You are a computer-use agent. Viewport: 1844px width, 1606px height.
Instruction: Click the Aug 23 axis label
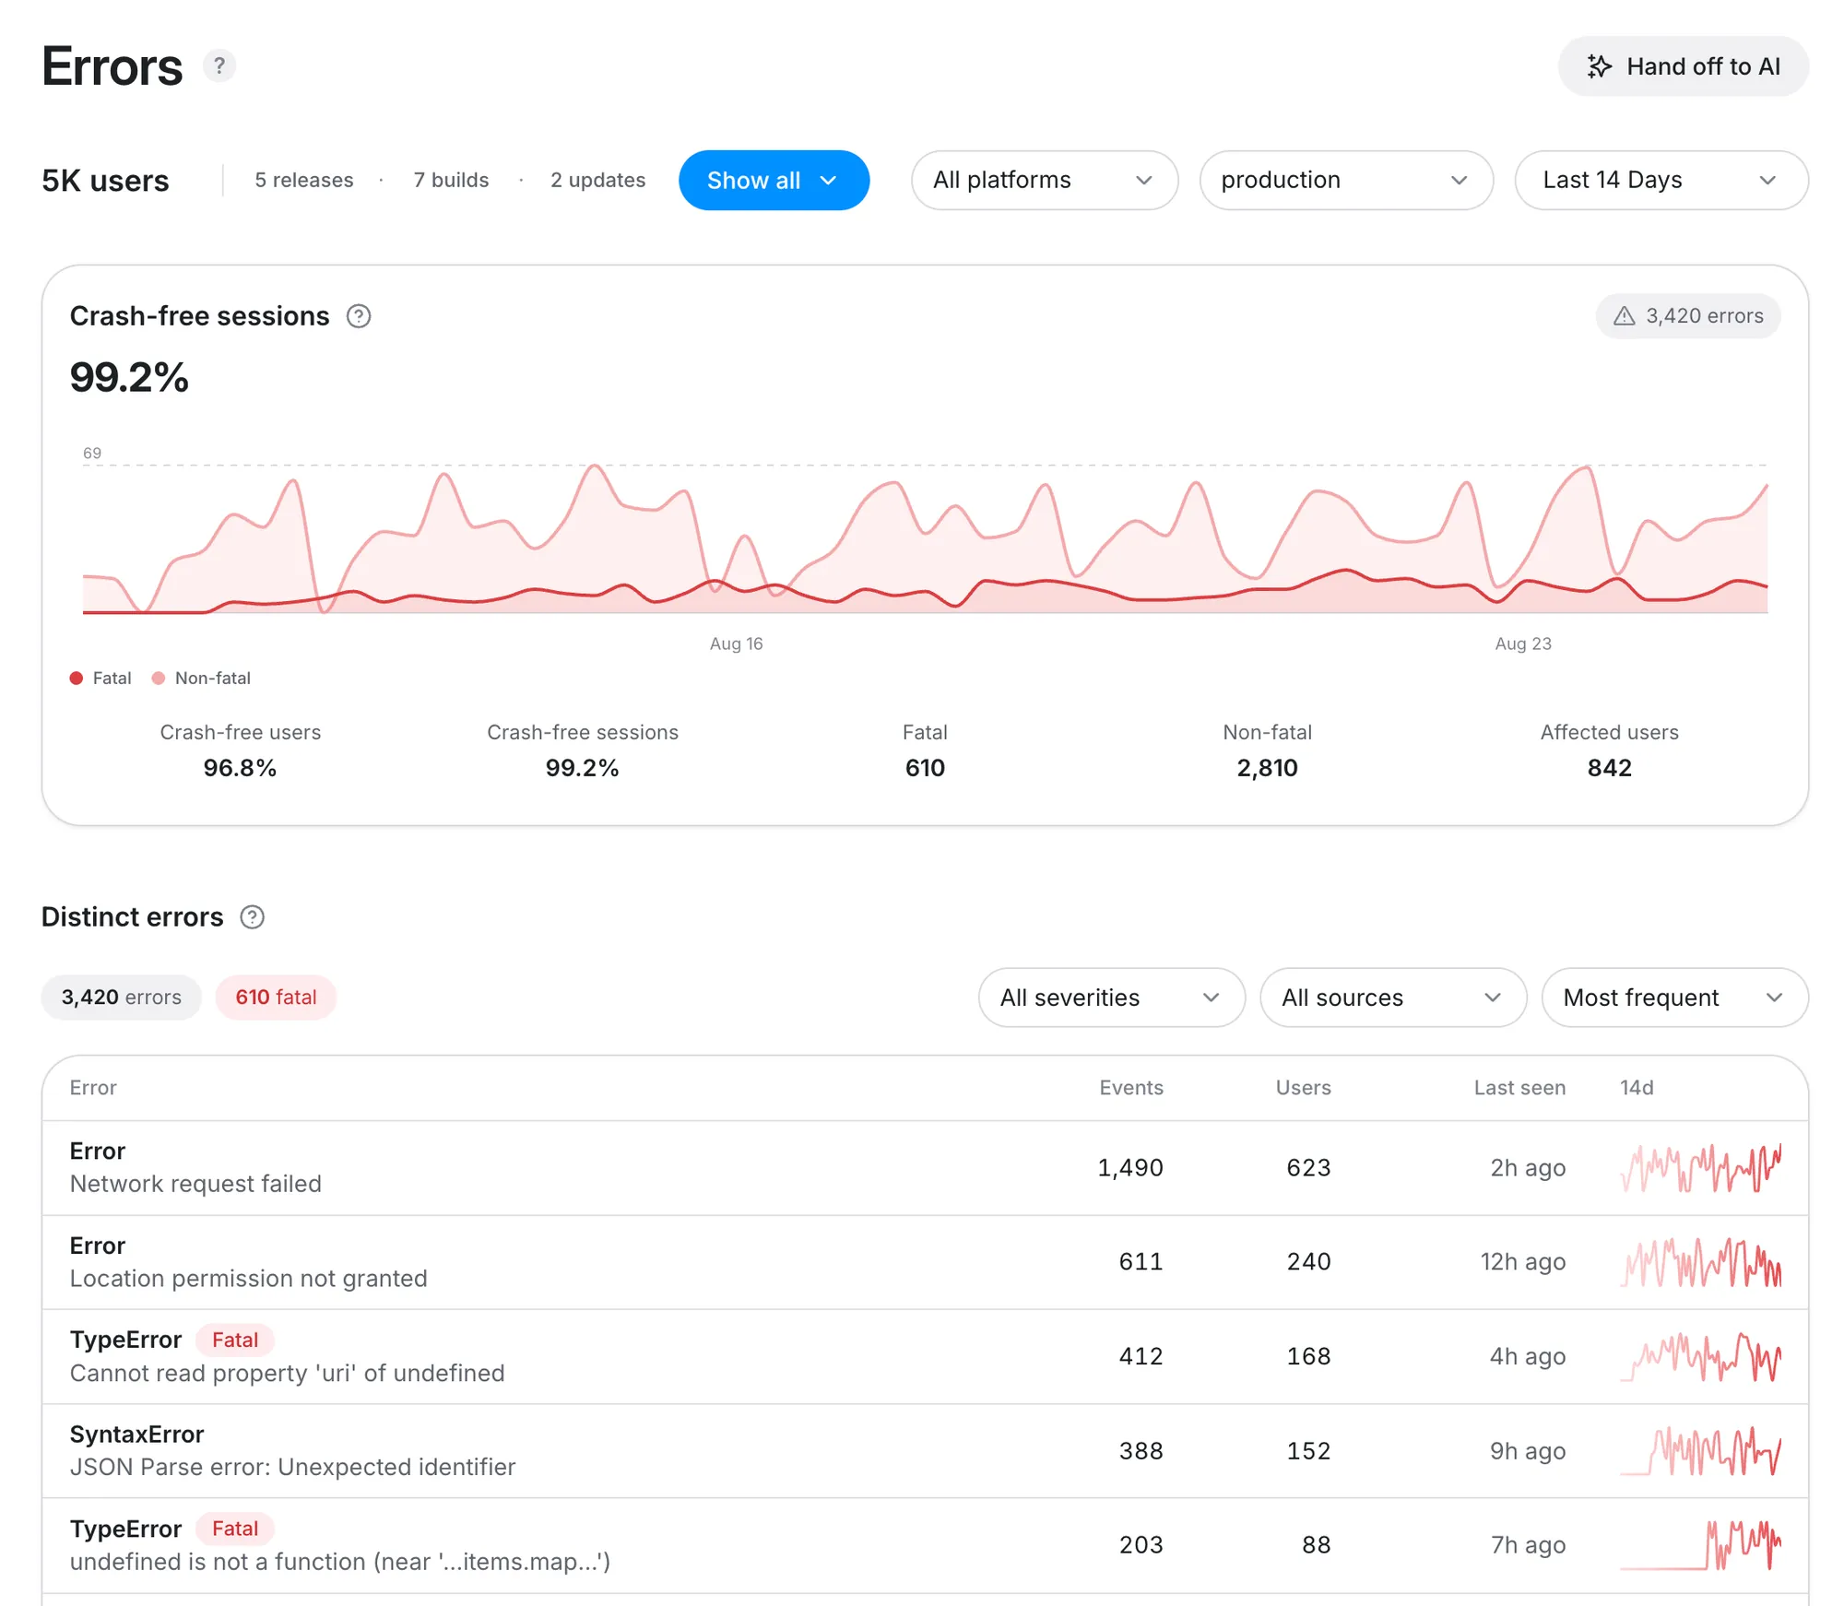click(1523, 644)
